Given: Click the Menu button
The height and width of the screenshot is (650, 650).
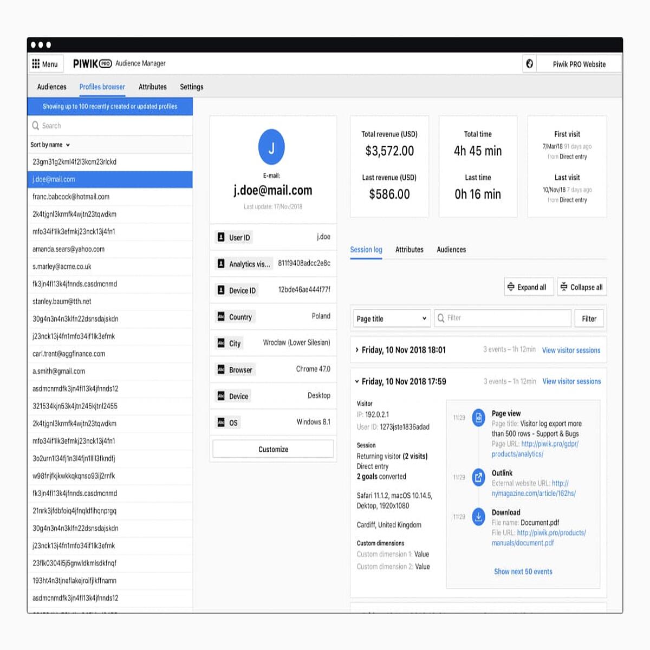Looking at the screenshot, I should [x=45, y=64].
